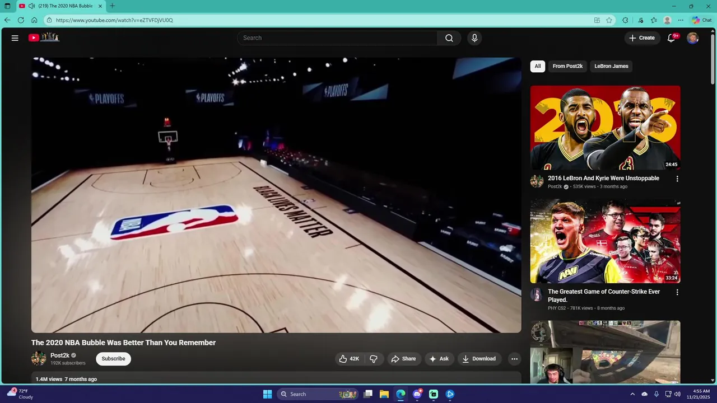This screenshot has height=403, width=717.
Task: Open Copilot Chat in Edge
Action: pos(702,20)
